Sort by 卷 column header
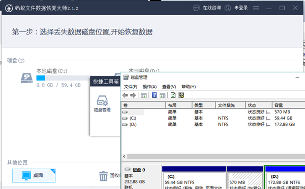This screenshot has height=189, width=305. 143,105
